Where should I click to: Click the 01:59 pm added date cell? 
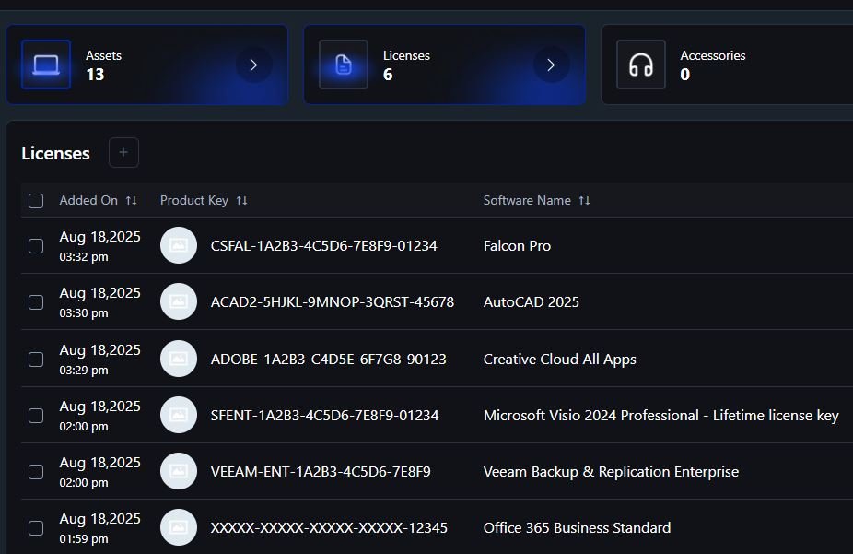(x=99, y=528)
